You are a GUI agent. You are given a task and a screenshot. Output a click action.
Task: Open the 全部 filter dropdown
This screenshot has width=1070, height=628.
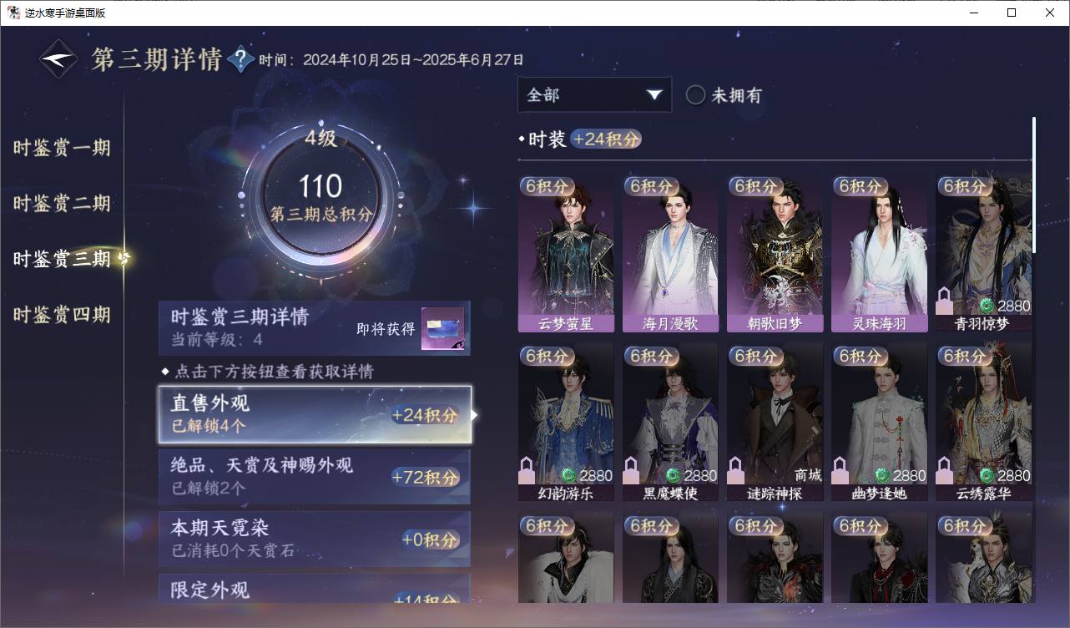point(594,95)
